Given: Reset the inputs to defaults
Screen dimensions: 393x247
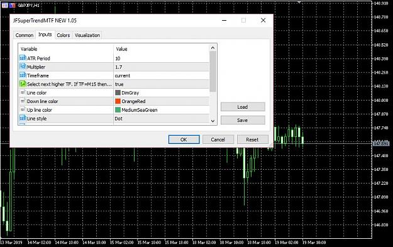Looking at the screenshot, I should (x=252, y=140).
